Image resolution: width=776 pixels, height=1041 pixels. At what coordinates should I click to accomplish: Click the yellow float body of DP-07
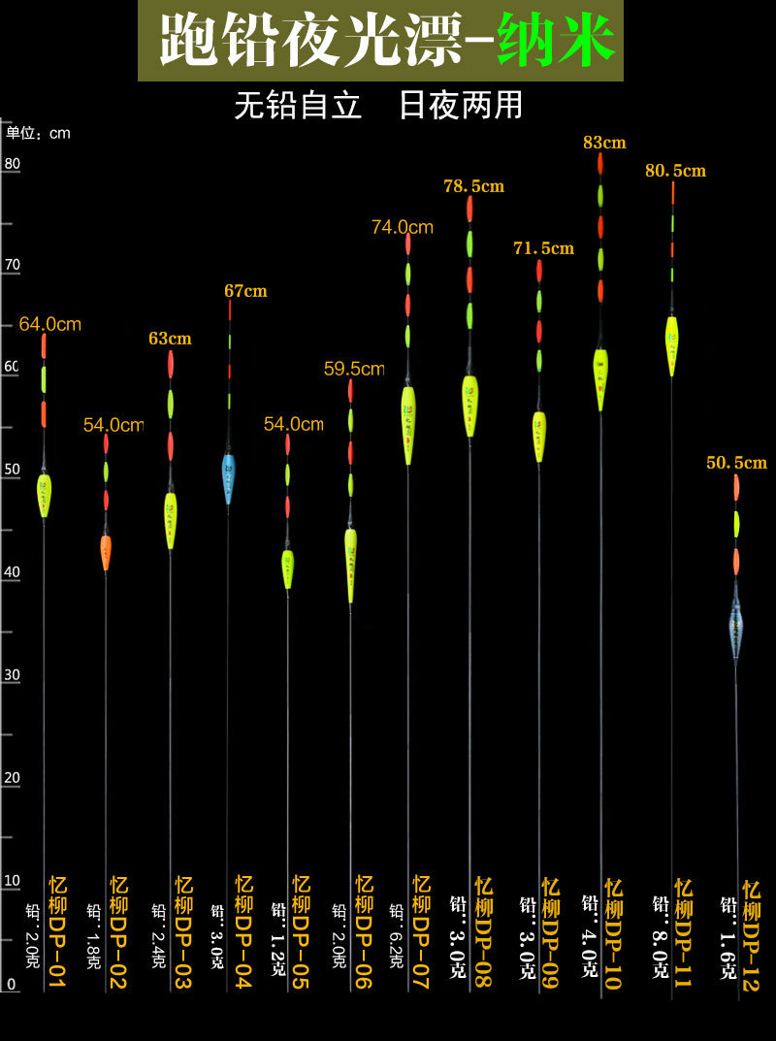pyautogui.click(x=408, y=424)
